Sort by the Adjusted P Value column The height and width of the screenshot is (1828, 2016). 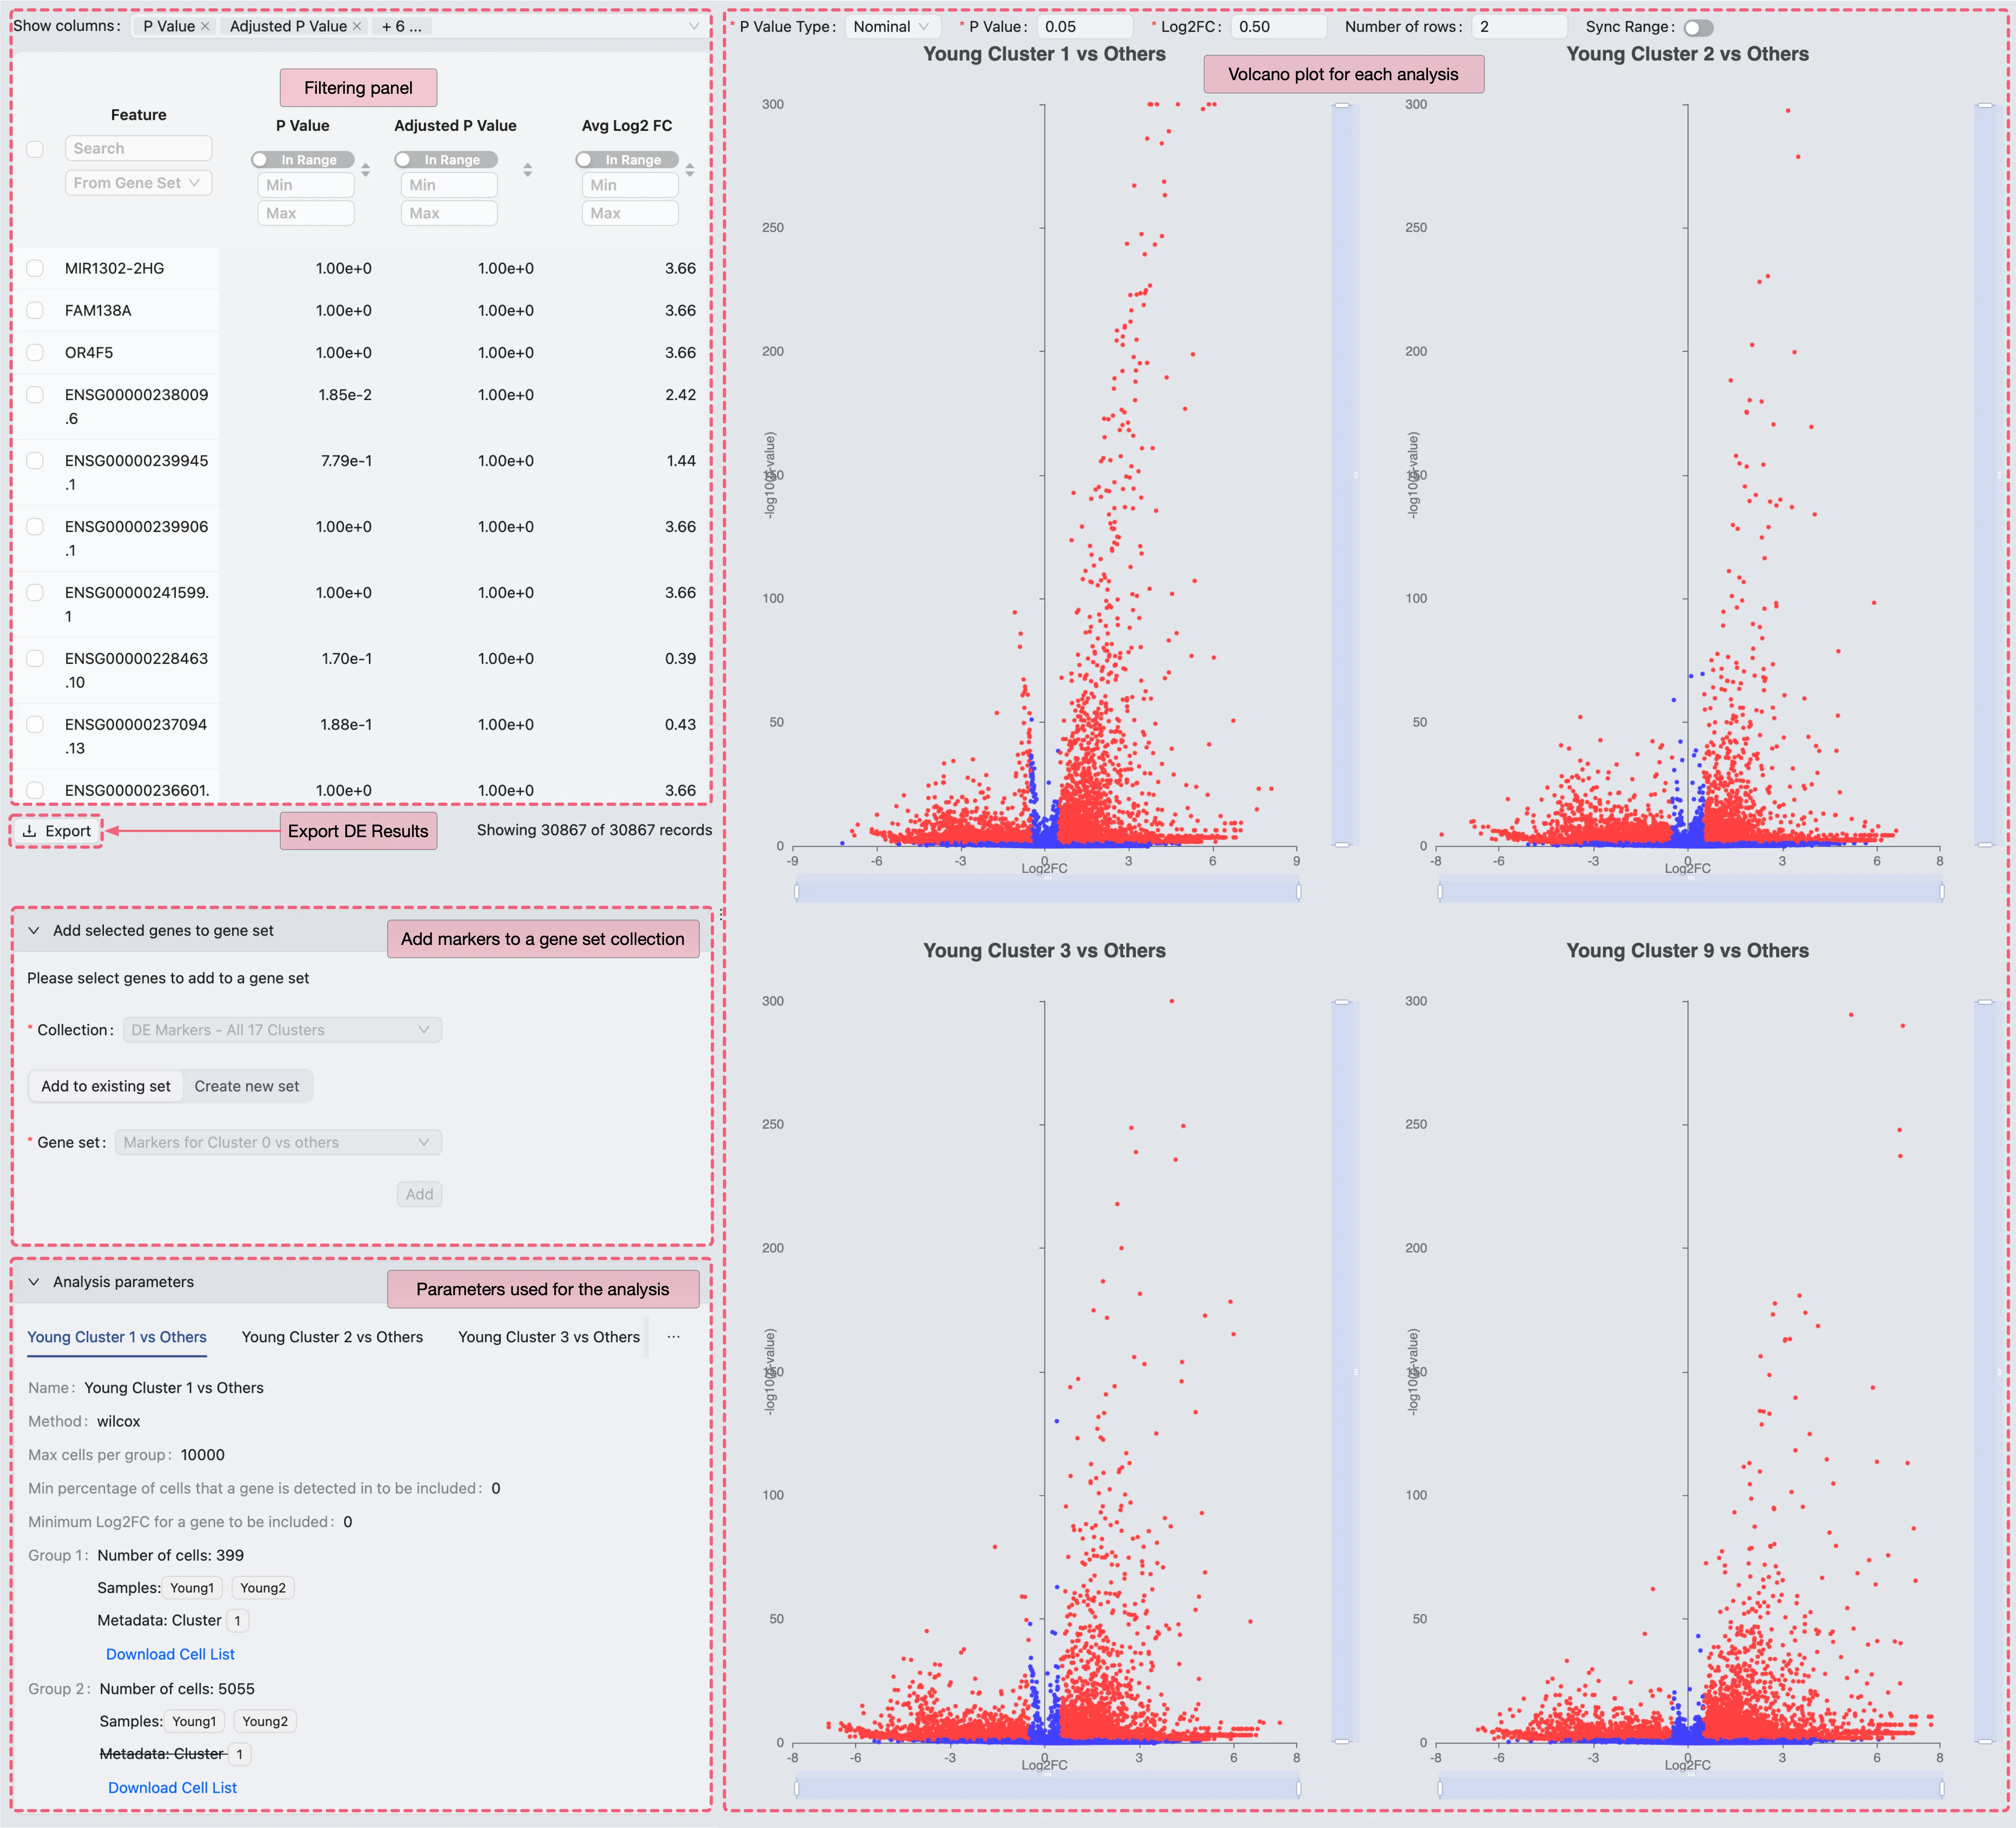528,170
